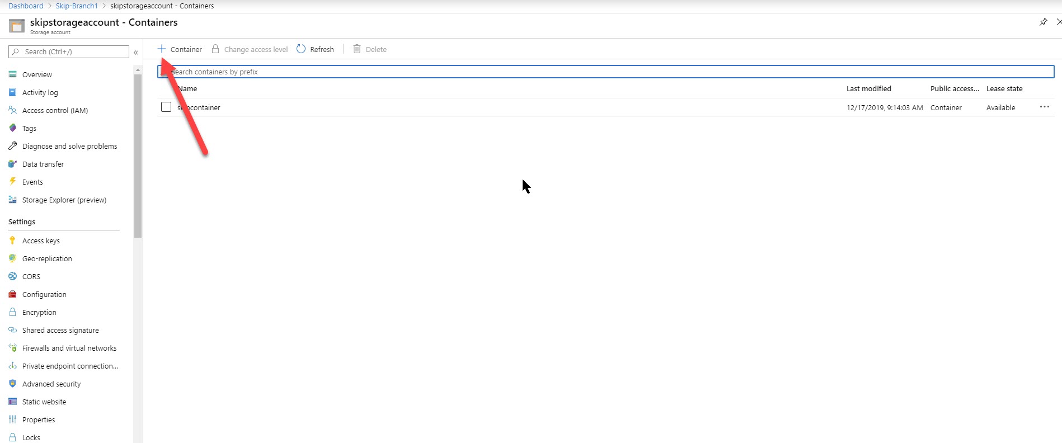Click the Delete button label

click(x=376, y=49)
